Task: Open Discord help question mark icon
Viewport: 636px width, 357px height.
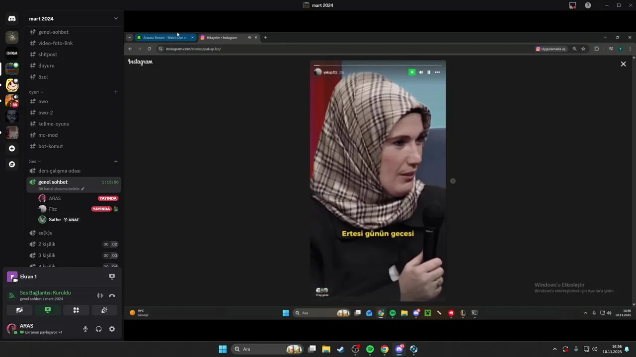Action: tap(588, 5)
